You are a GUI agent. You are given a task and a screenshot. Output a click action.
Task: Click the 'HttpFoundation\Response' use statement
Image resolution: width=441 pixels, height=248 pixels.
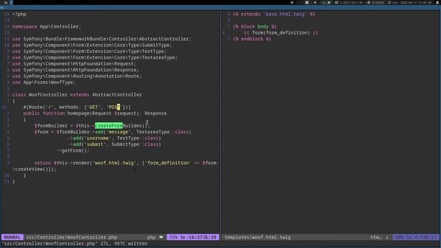pyautogui.click(x=75, y=70)
